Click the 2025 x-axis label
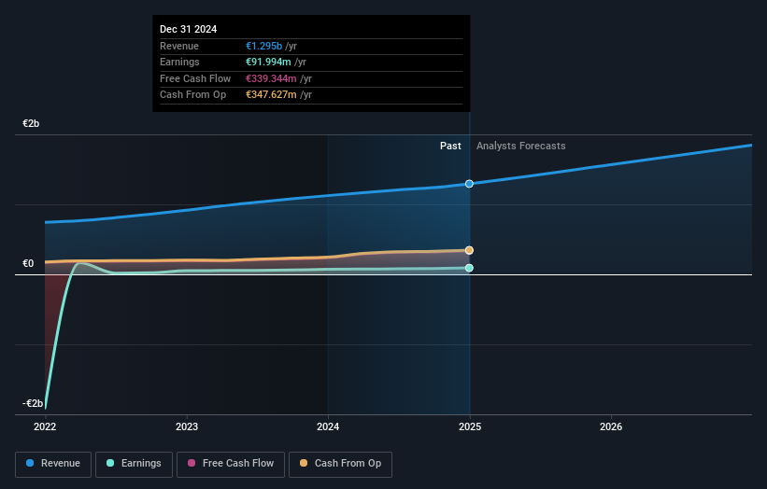 coord(470,426)
